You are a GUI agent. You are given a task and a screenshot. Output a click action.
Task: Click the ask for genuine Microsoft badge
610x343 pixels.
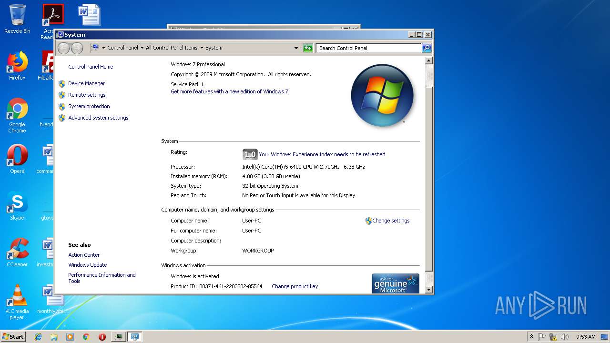(396, 283)
